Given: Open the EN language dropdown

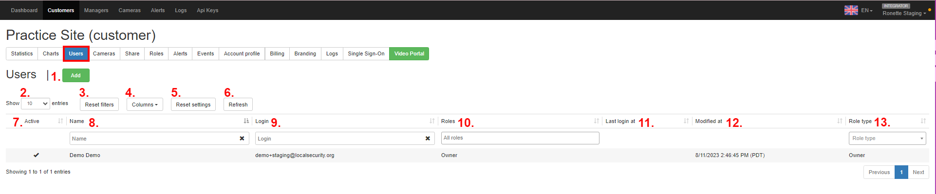Looking at the screenshot, I should tap(867, 10).
